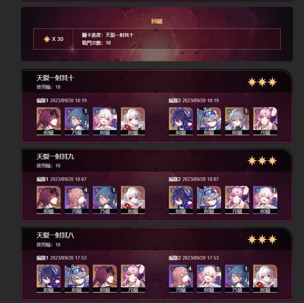Image resolution: width=304 pixels, height=303 pixels.
Task: Click the 回顧 heading
Action: point(157,21)
